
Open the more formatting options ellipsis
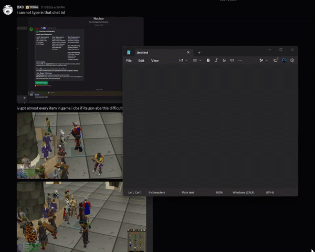240,60
